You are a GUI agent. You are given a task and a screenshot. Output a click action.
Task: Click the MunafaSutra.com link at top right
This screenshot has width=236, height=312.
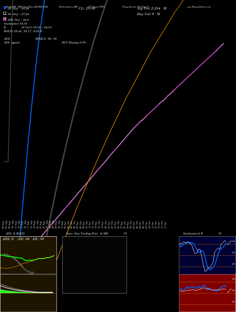pos(202,7)
